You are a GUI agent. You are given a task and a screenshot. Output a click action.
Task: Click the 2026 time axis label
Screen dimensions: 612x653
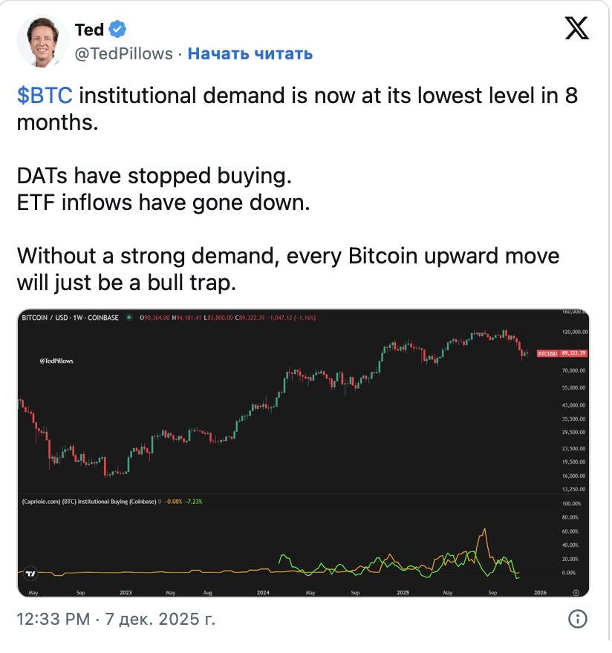click(x=541, y=592)
